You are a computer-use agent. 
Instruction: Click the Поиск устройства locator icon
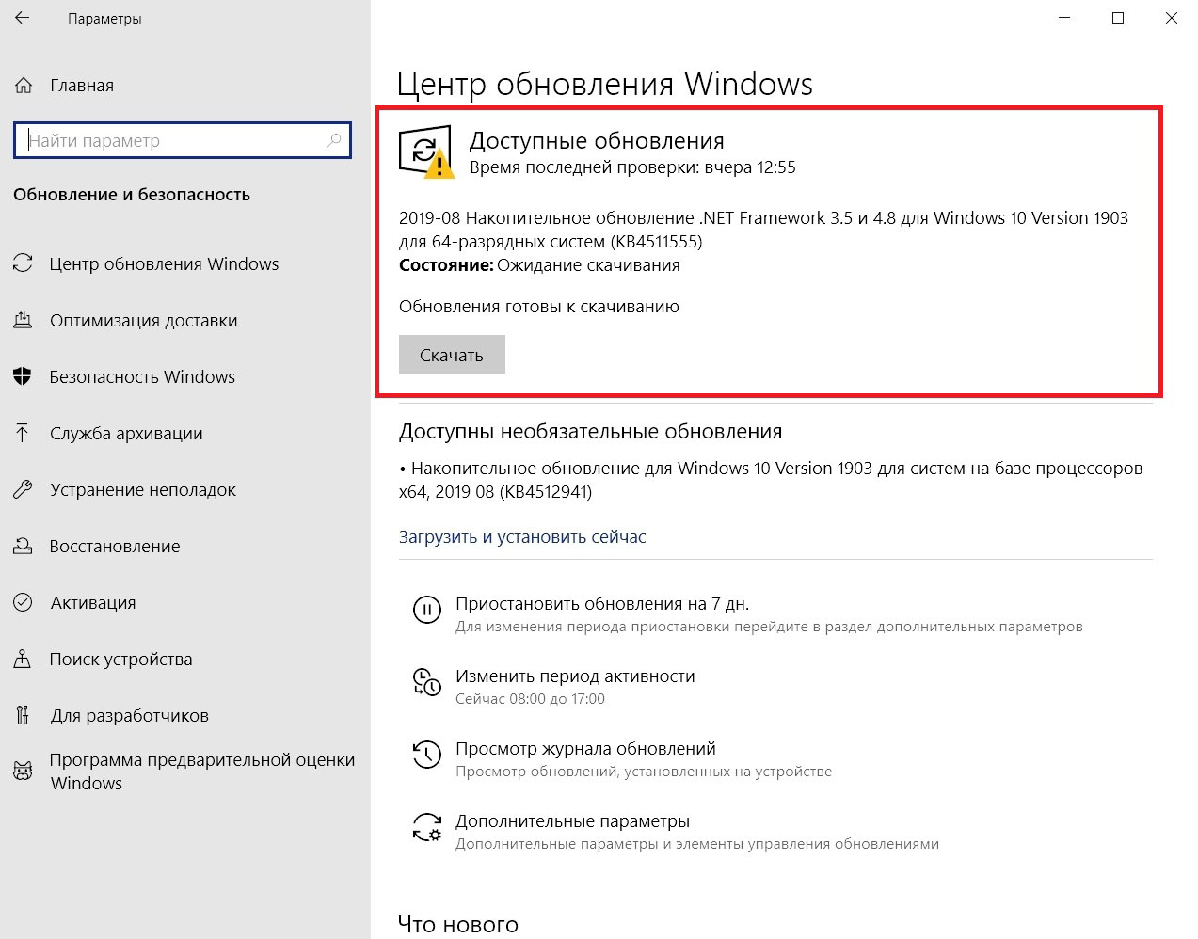pos(24,659)
